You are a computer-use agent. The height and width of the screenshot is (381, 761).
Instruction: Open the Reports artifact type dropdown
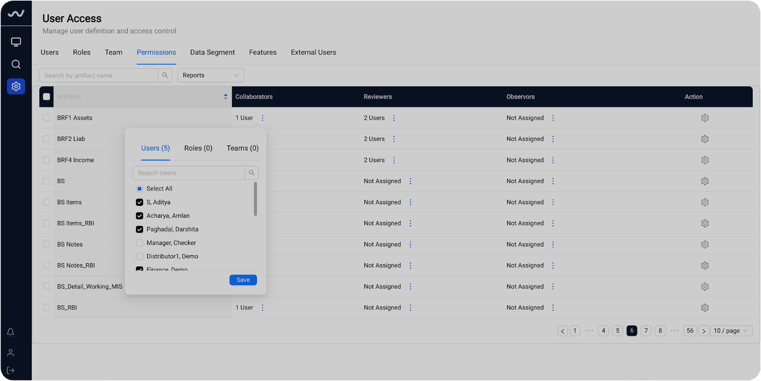click(210, 75)
